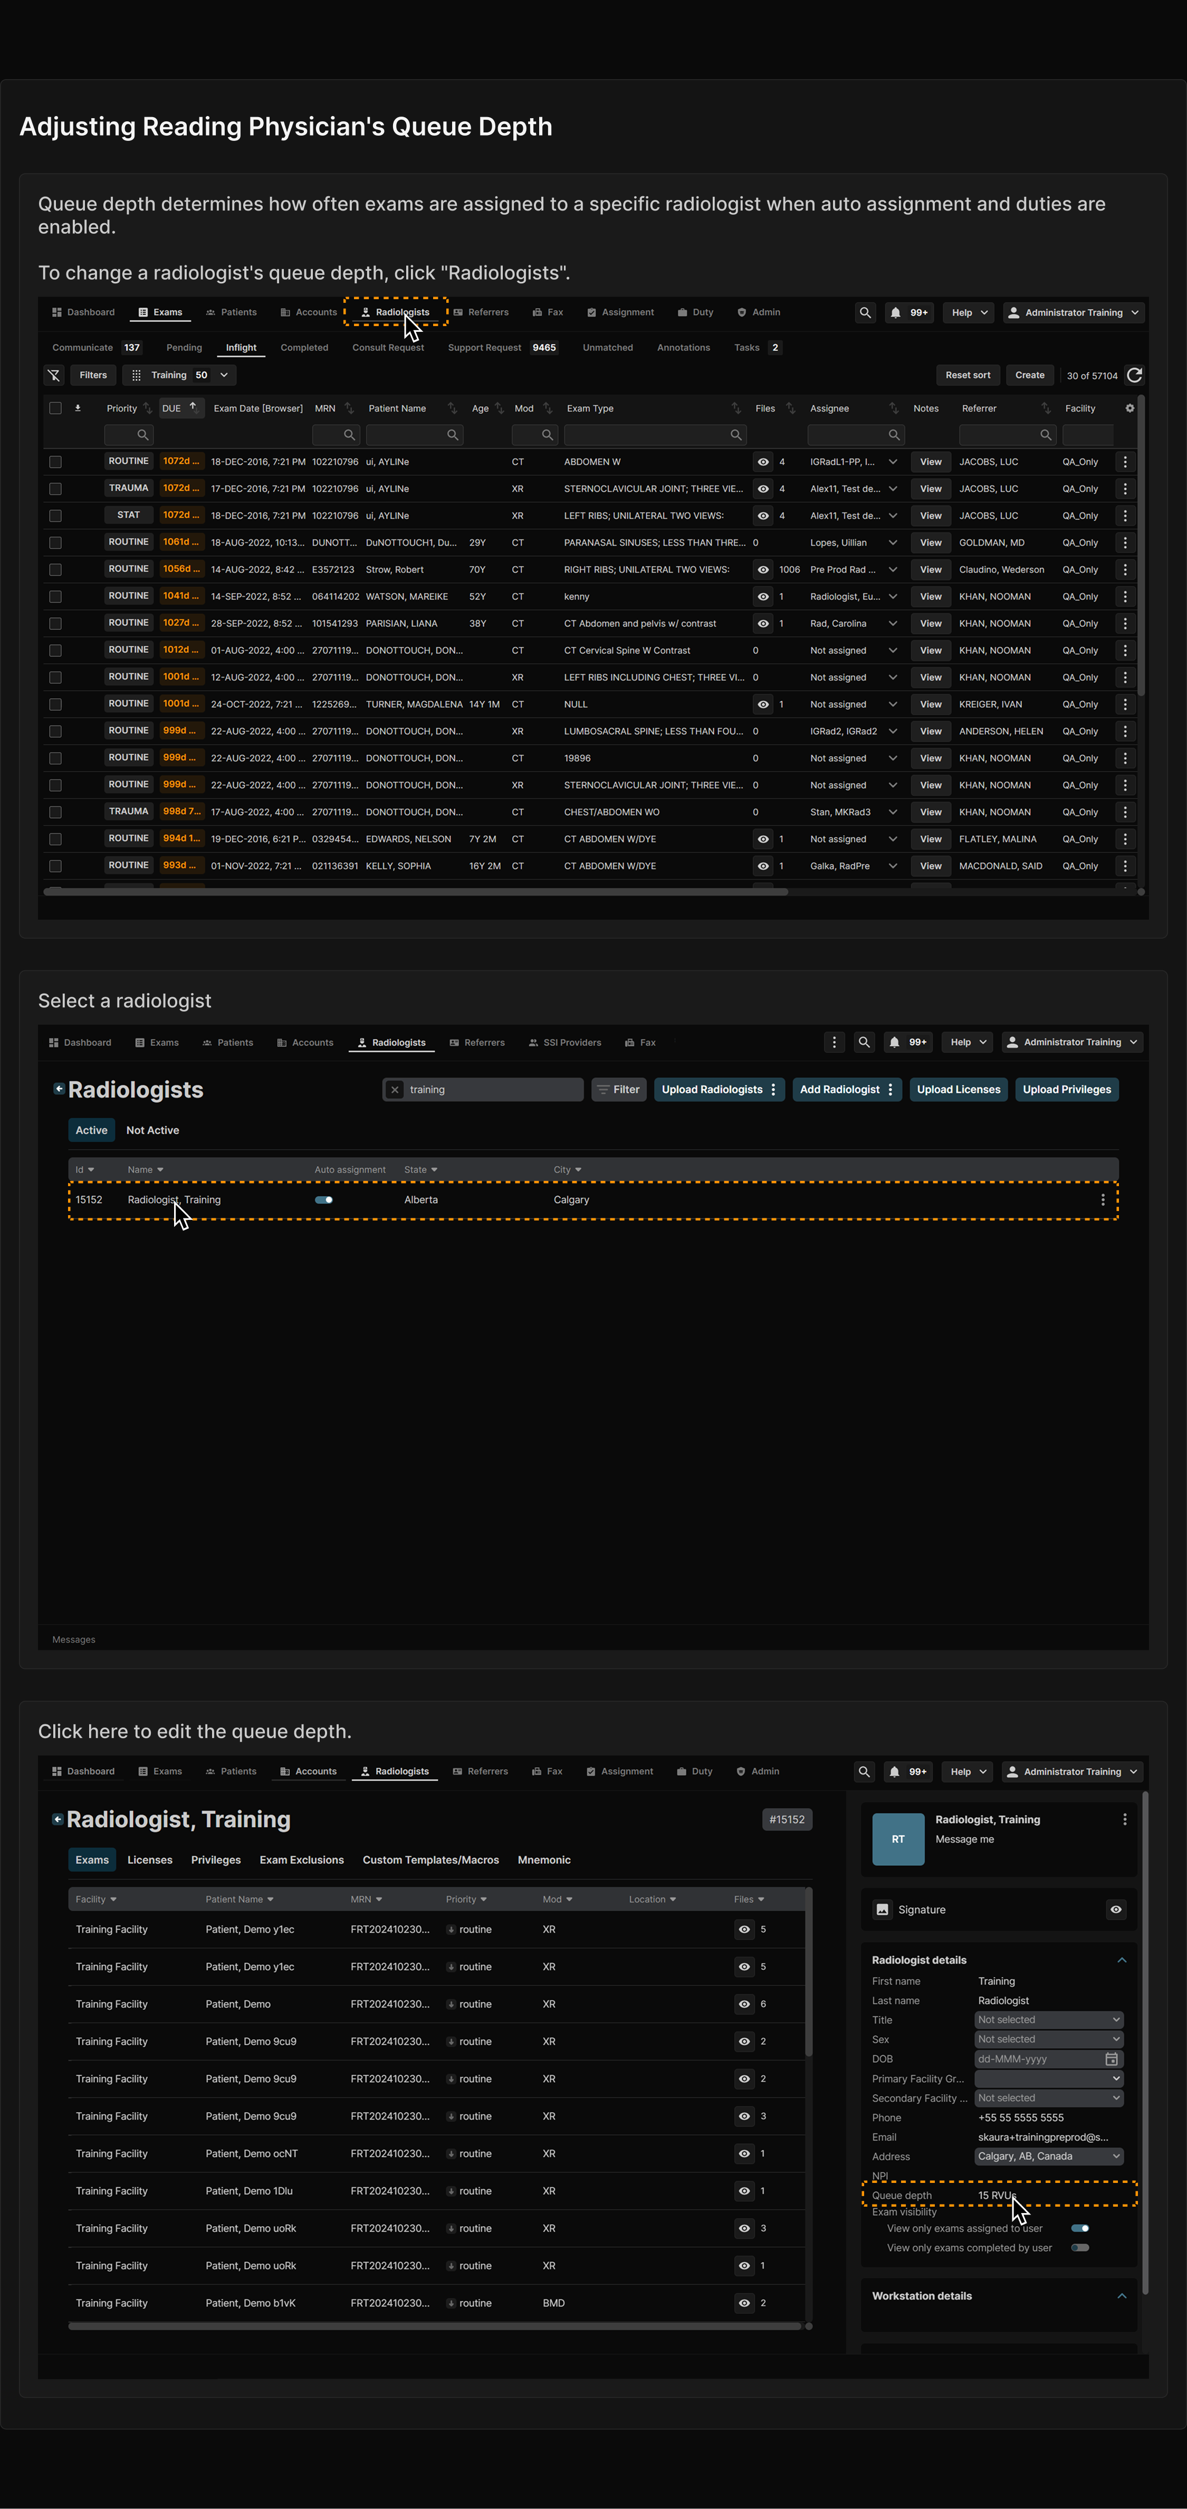Click the search magnifier in the Radiologists list top bar
Image resolution: width=1187 pixels, height=2509 pixels.
tap(864, 1042)
